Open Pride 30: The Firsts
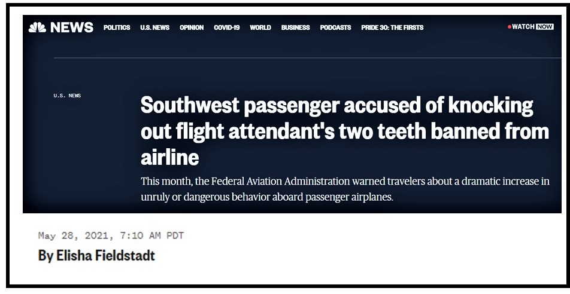The height and width of the screenshot is (294, 570). click(392, 27)
